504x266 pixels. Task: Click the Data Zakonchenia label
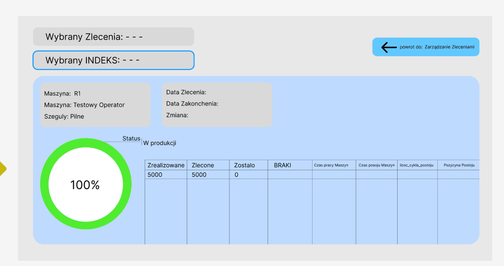(x=192, y=104)
